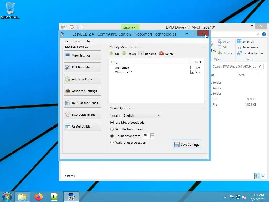Launch Firefox from taskbar
The width and height of the screenshot is (269, 202).
point(39,197)
